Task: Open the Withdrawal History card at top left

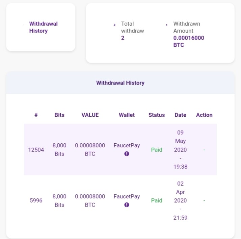Action: [x=41, y=27]
